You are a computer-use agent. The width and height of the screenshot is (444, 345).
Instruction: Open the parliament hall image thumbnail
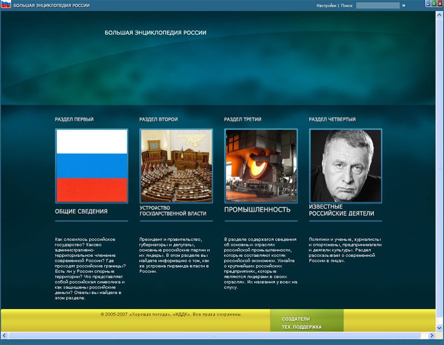(x=176, y=166)
